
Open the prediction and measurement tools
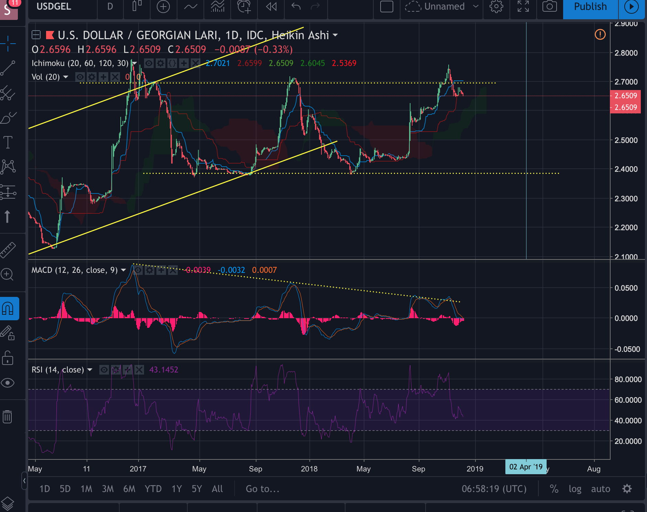8,192
